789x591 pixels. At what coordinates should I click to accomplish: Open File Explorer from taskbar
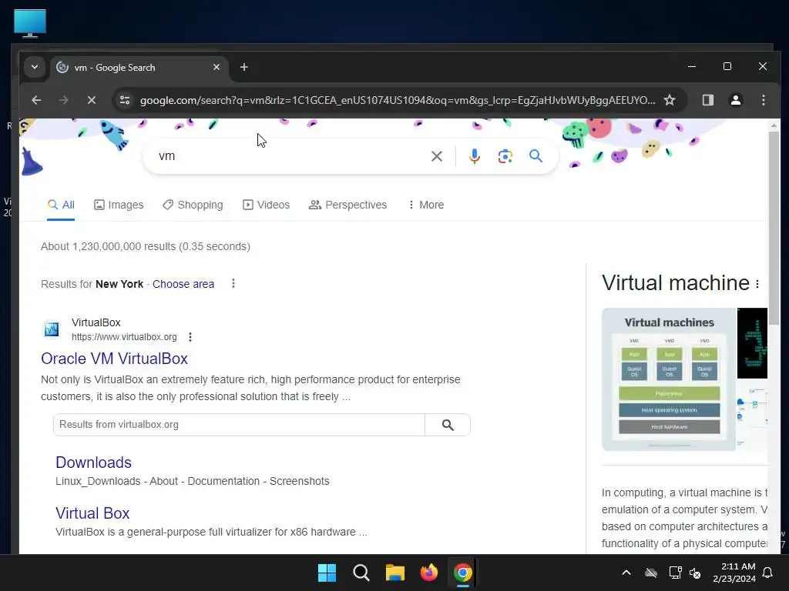point(395,573)
